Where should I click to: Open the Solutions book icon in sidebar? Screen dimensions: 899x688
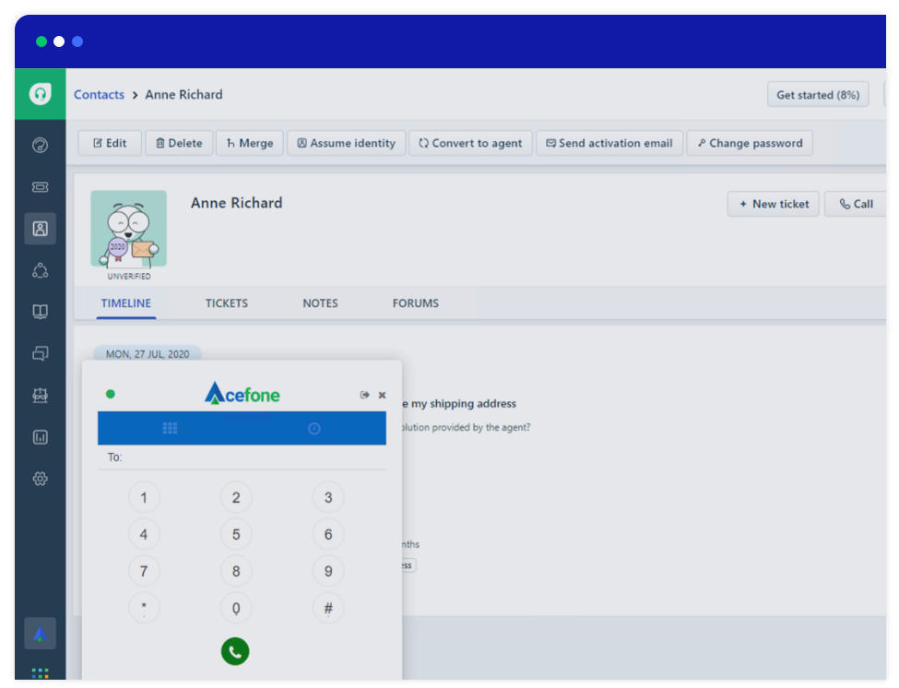(41, 312)
